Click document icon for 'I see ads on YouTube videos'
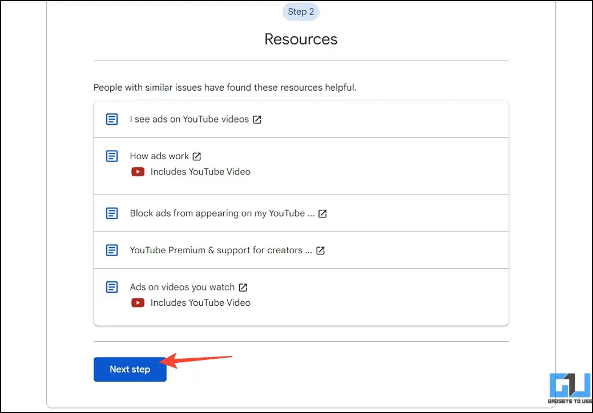 click(x=111, y=119)
